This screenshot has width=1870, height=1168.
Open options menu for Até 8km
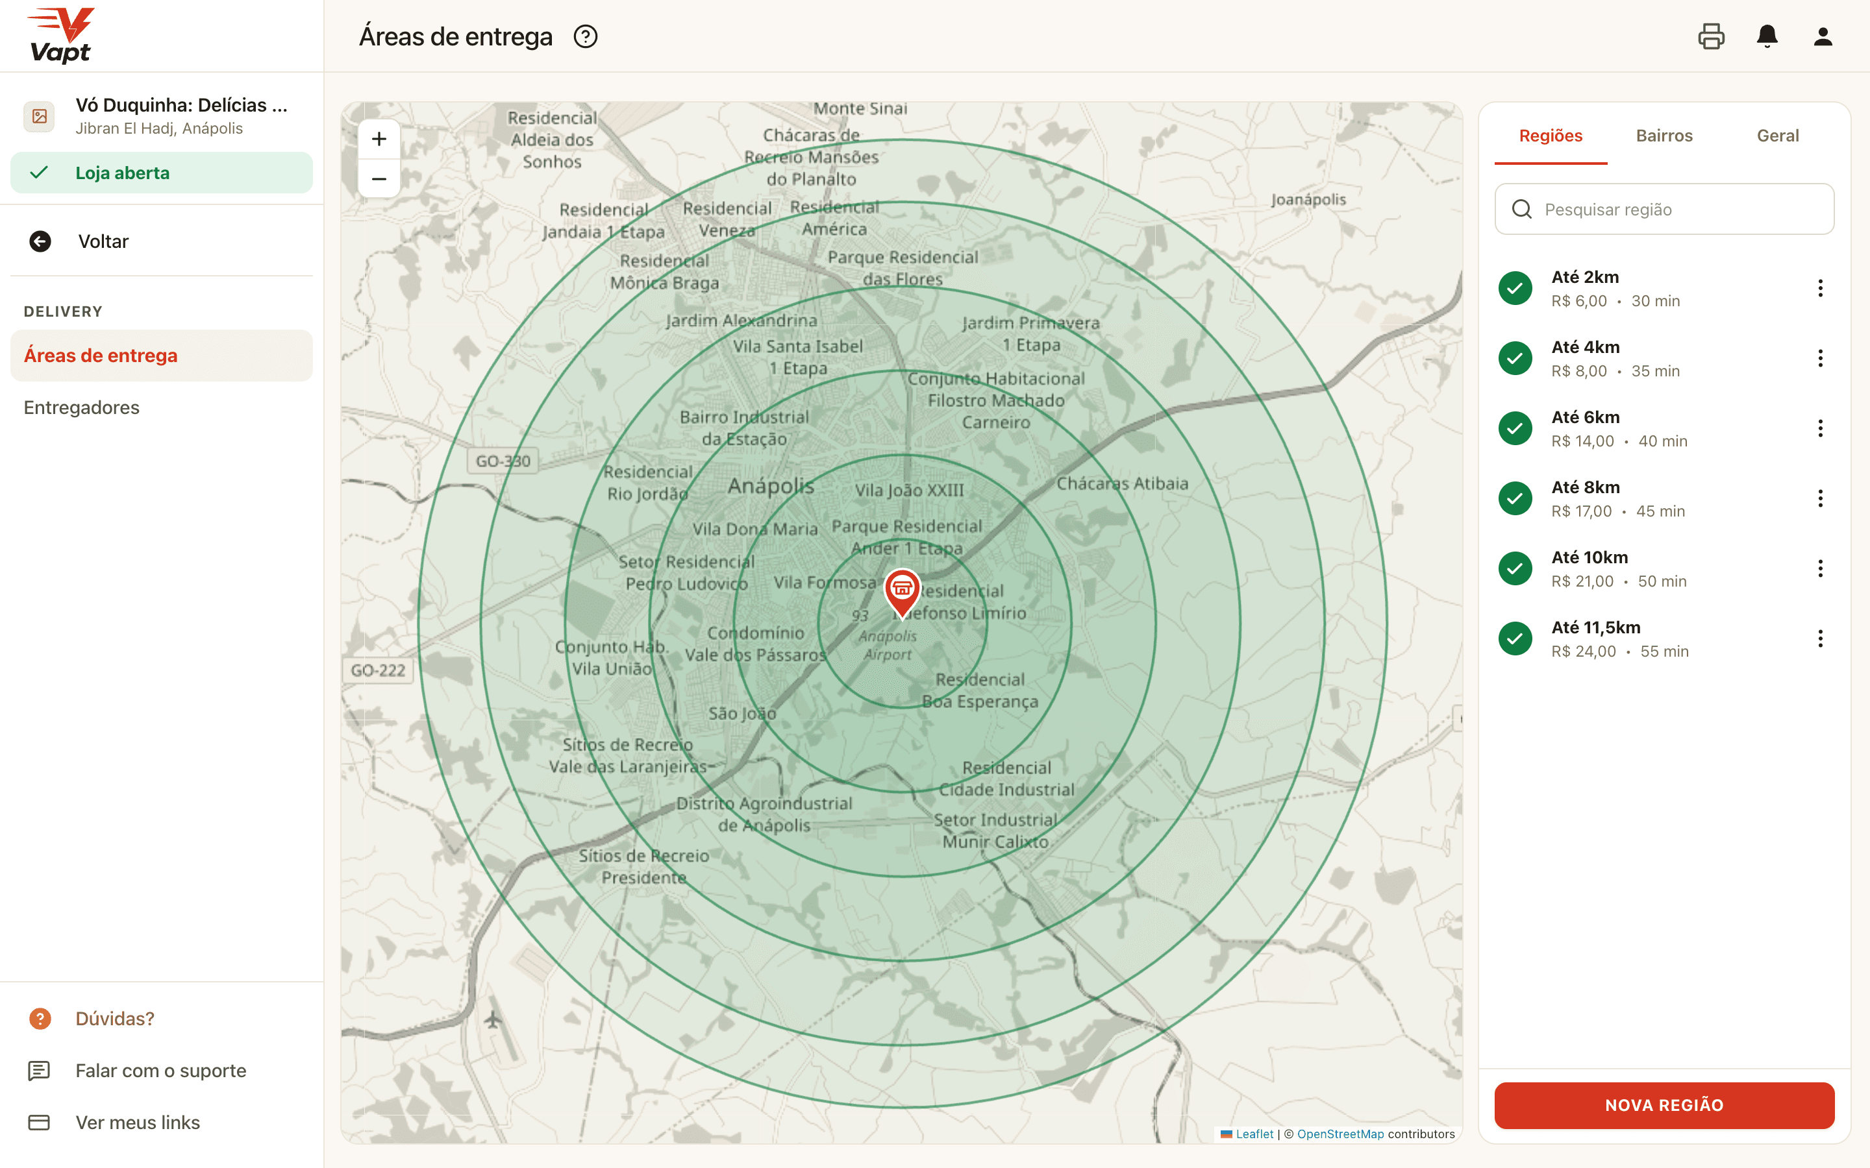1821,498
